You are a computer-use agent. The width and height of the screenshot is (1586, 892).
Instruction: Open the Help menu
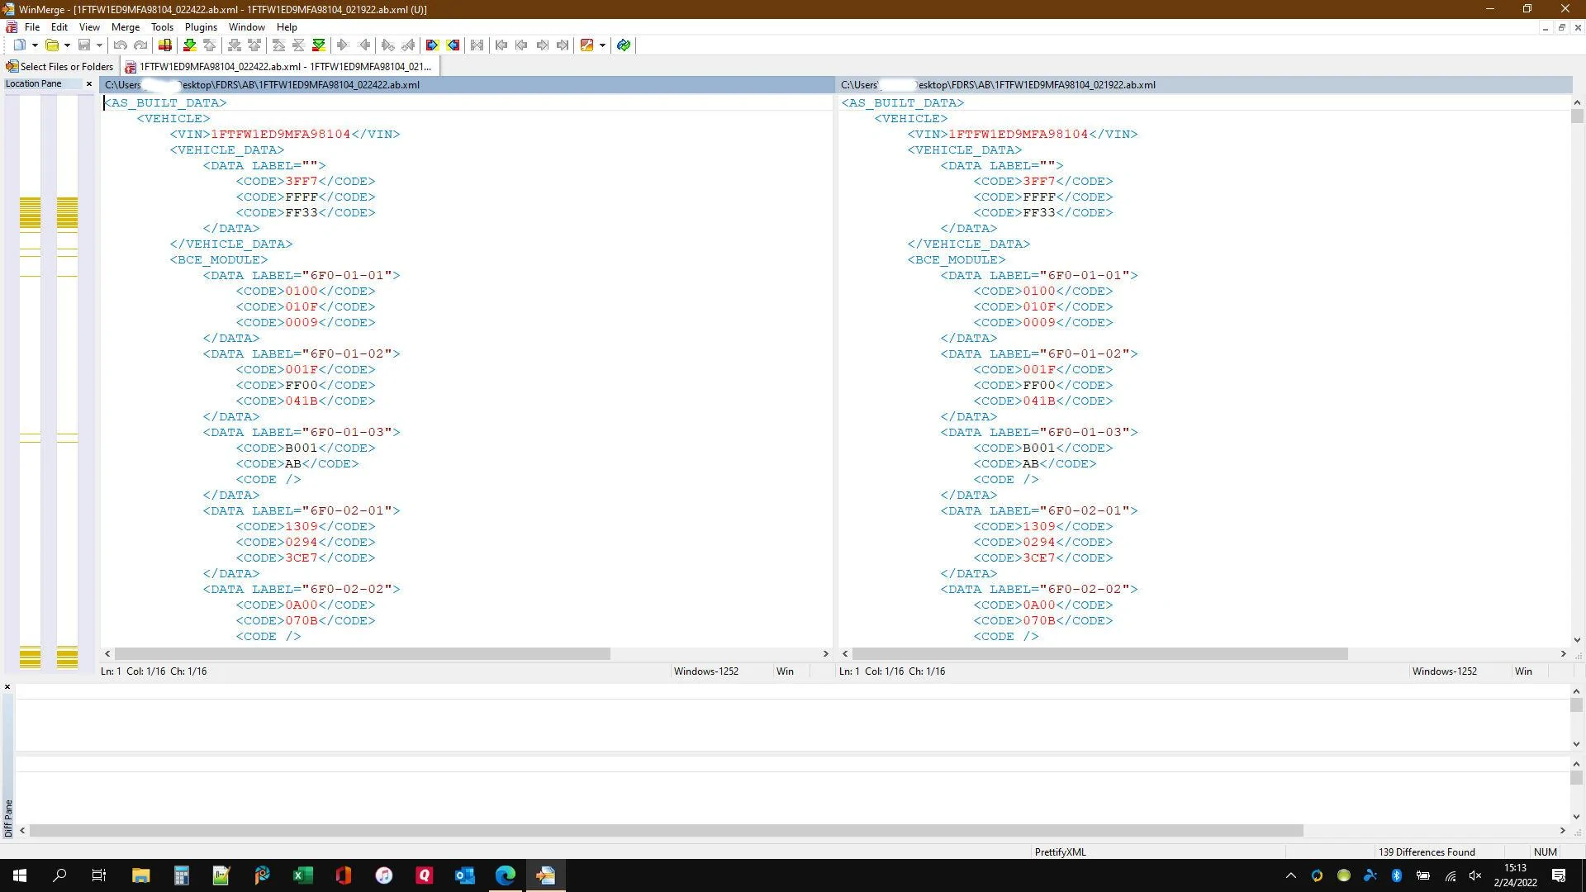tap(287, 27)
